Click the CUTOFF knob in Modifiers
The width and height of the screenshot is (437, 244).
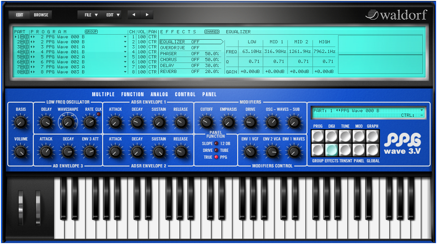click(x=207, y=122)
